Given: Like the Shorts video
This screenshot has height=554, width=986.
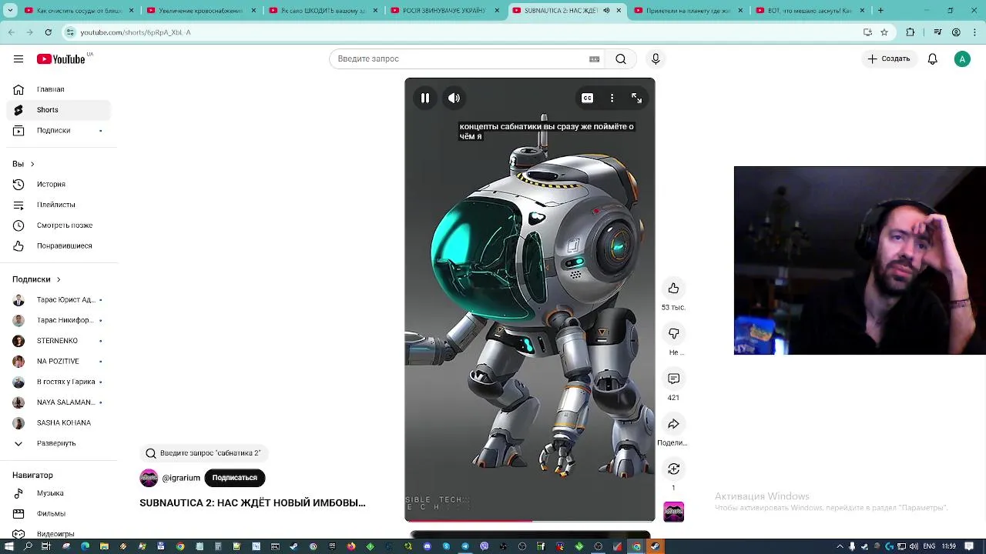Looking at the screenshot, I should pyautogui.click(x=673, y=288).
